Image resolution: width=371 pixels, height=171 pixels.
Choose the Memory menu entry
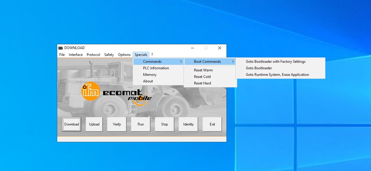[150, 75]
